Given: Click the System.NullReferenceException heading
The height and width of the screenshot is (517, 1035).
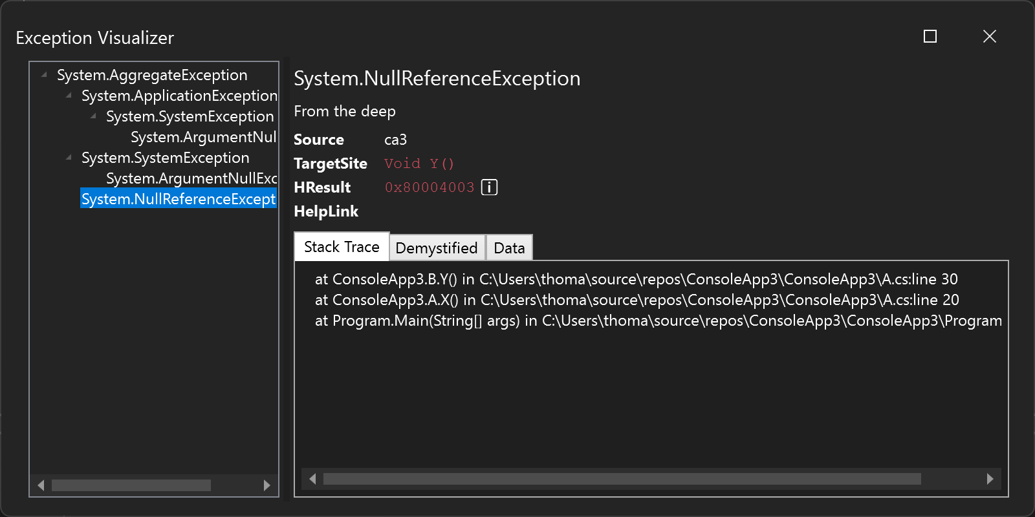Looking at the screenshot, I should point(437,78).
